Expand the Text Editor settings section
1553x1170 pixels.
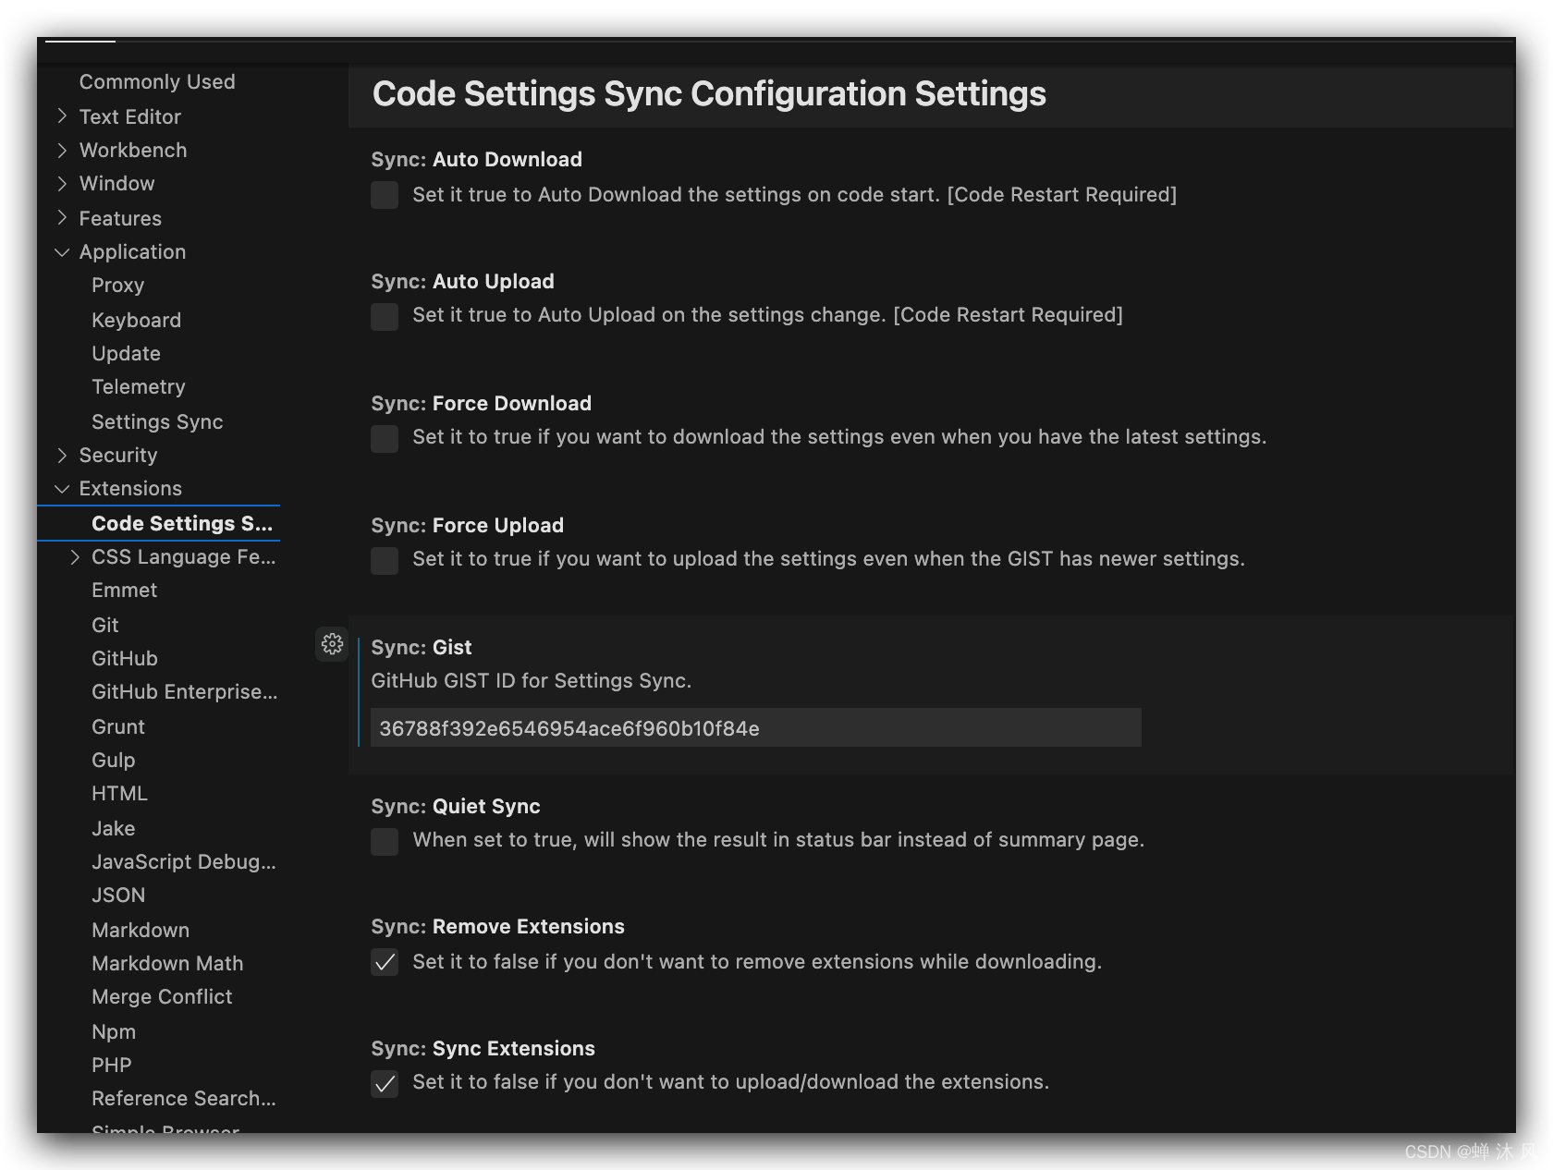(x=62, y=116)
